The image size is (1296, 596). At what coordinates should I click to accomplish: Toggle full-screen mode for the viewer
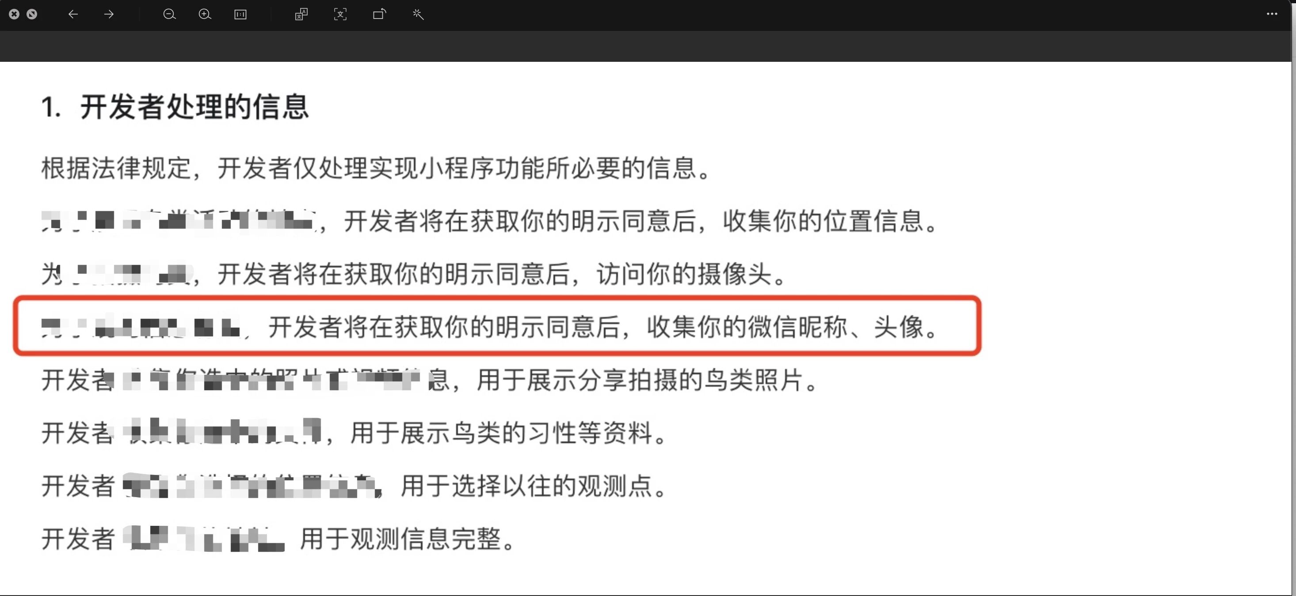coord(32,14)
